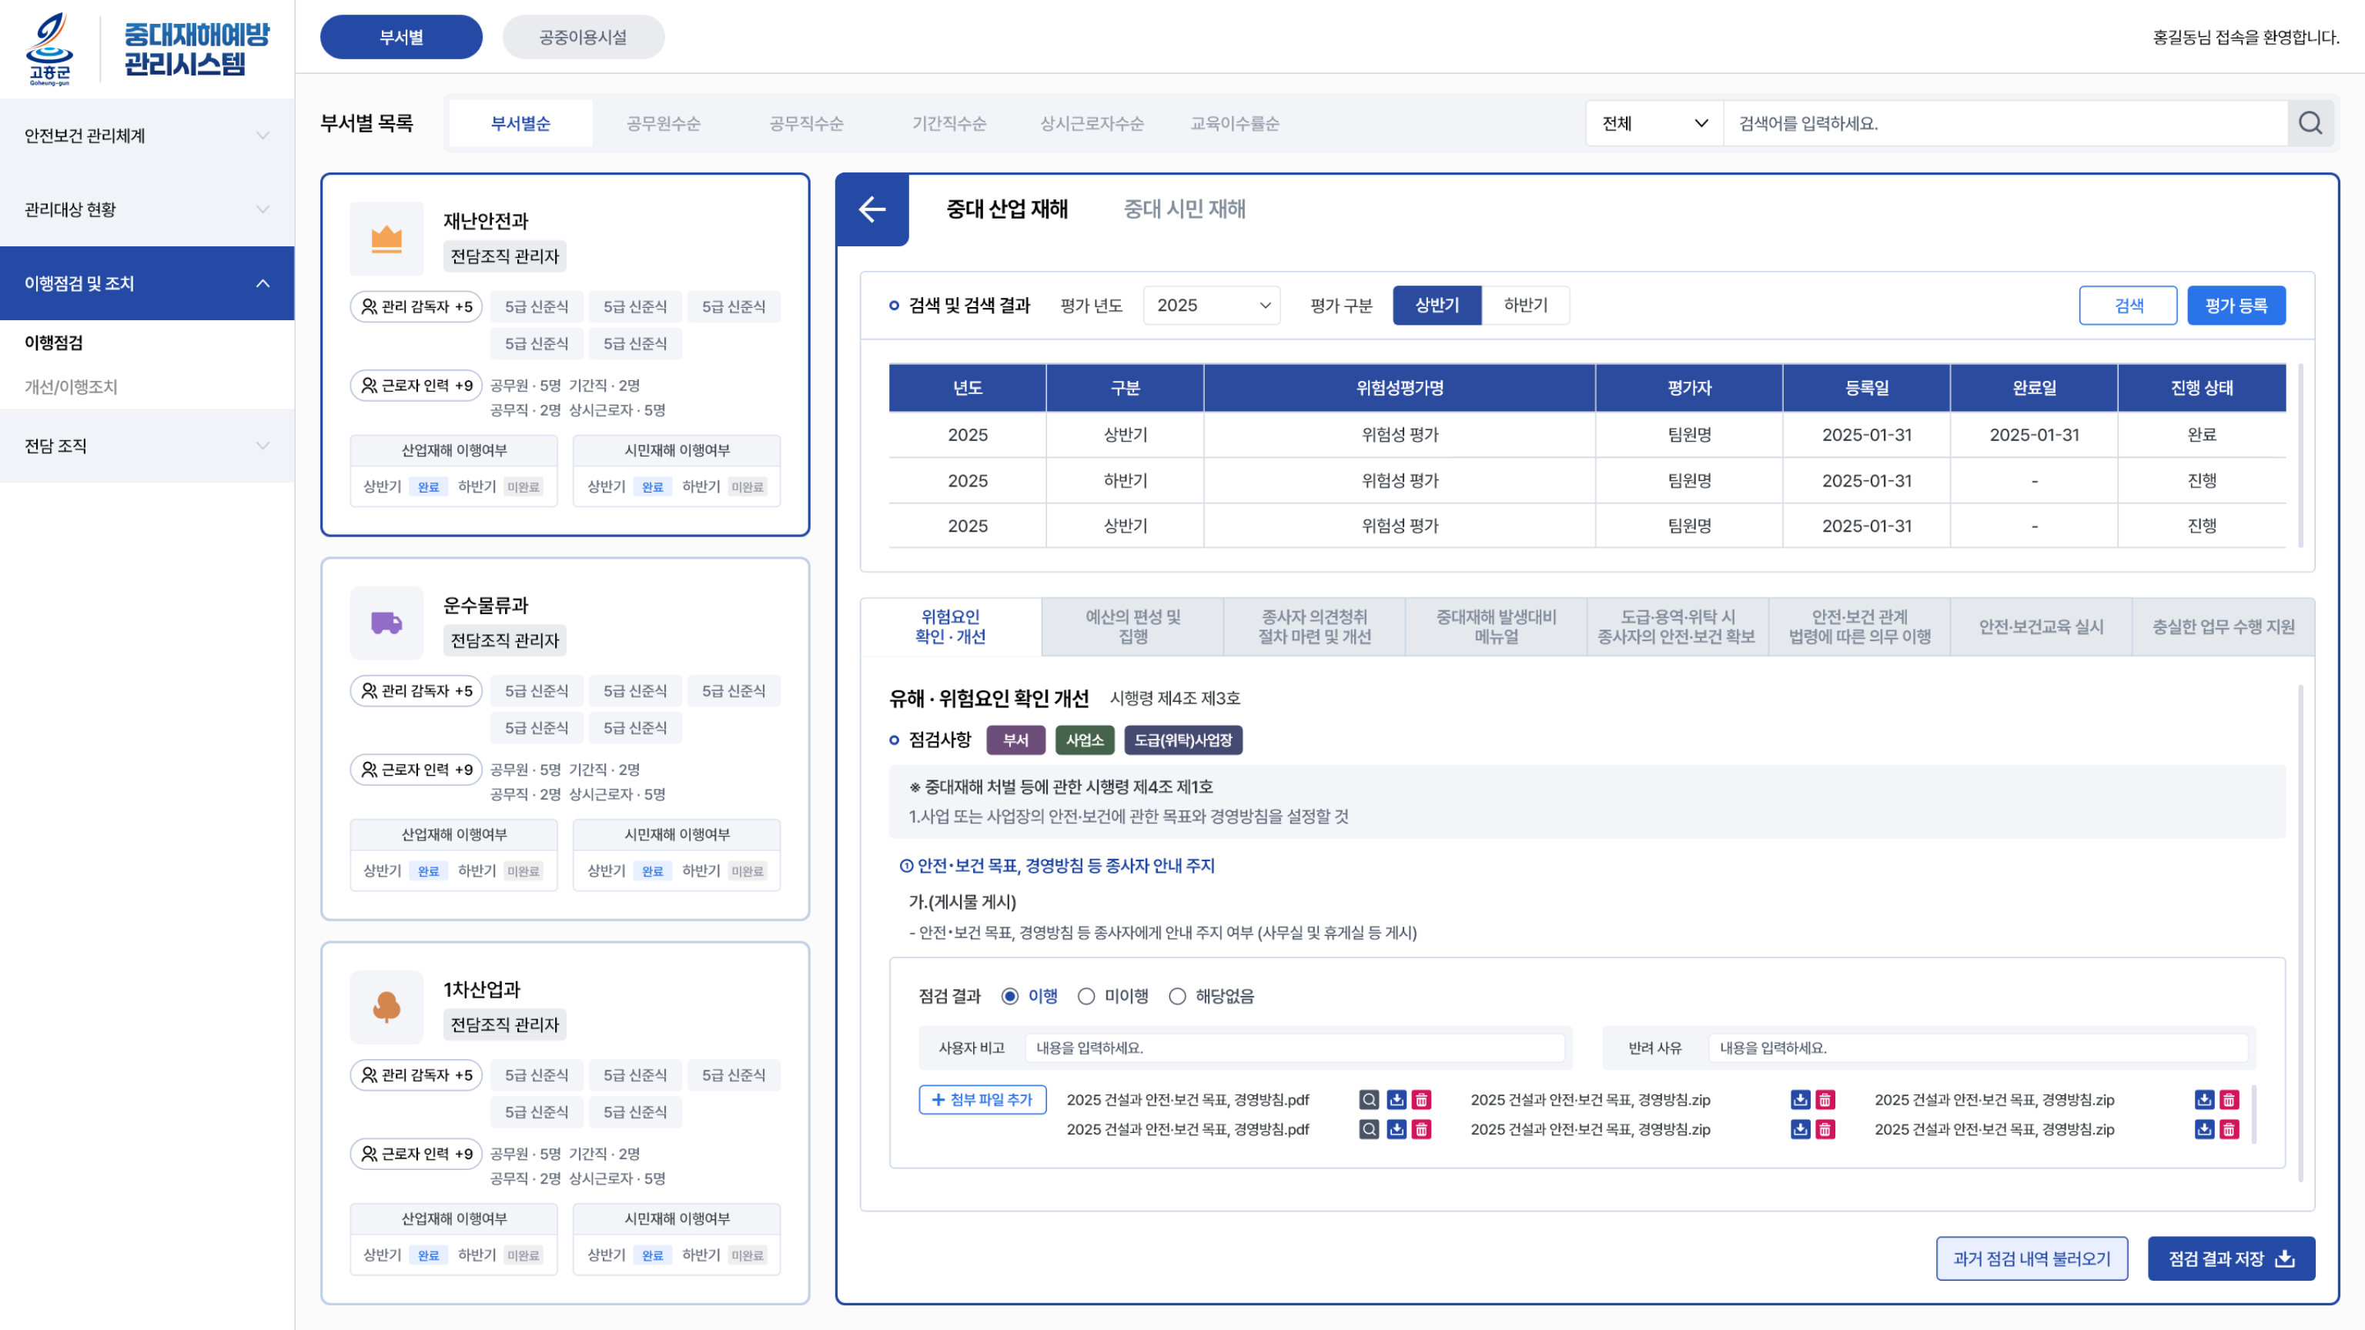Preview the first pdf attachment with magnifier icon
Image resolution: width=2365 pixels, height=1330 pixels.
(x=1369, y=1100)
